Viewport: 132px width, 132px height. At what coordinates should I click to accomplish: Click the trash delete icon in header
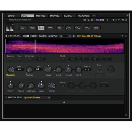pos(126,20)
